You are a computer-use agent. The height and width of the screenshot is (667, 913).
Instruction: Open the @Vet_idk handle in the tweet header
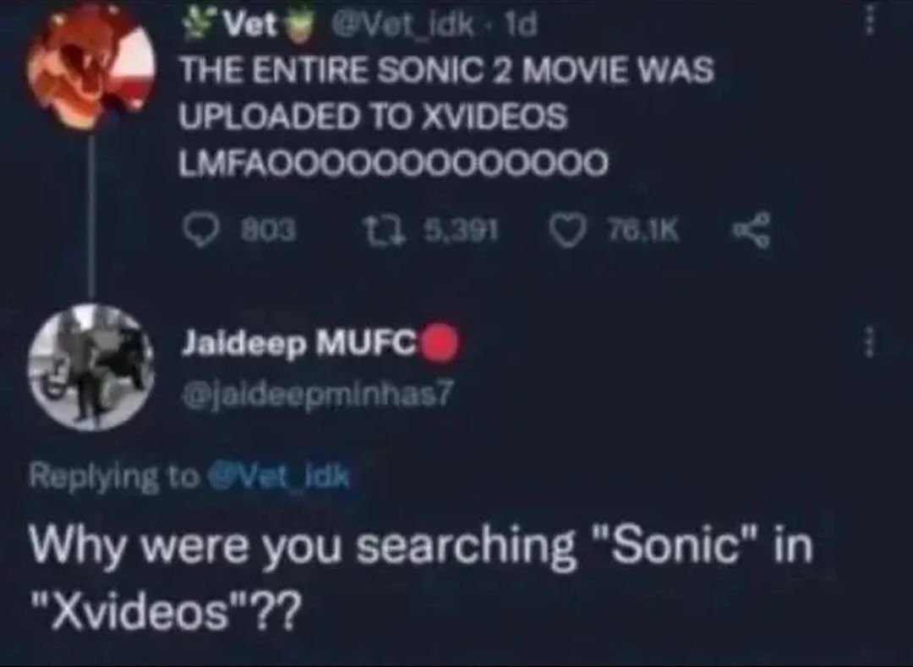pos(403,25)
